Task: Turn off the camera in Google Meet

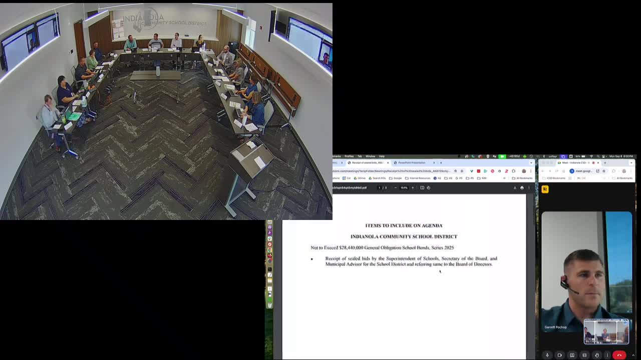Action: (x=560, y=355)
